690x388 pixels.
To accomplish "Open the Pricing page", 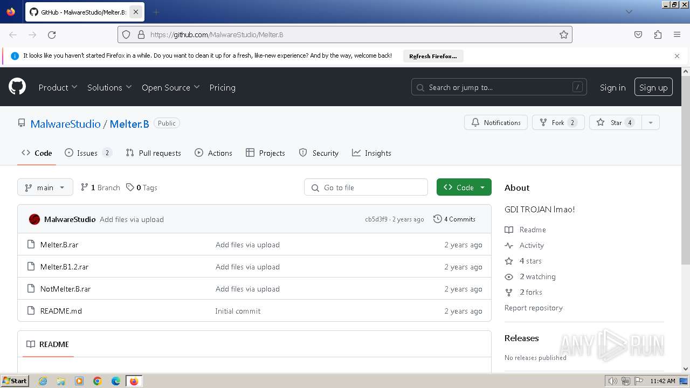I will 222,87.
